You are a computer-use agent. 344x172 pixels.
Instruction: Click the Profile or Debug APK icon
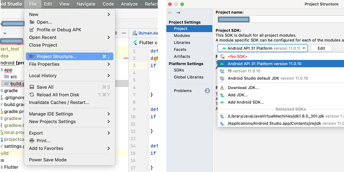click(32, 30)
